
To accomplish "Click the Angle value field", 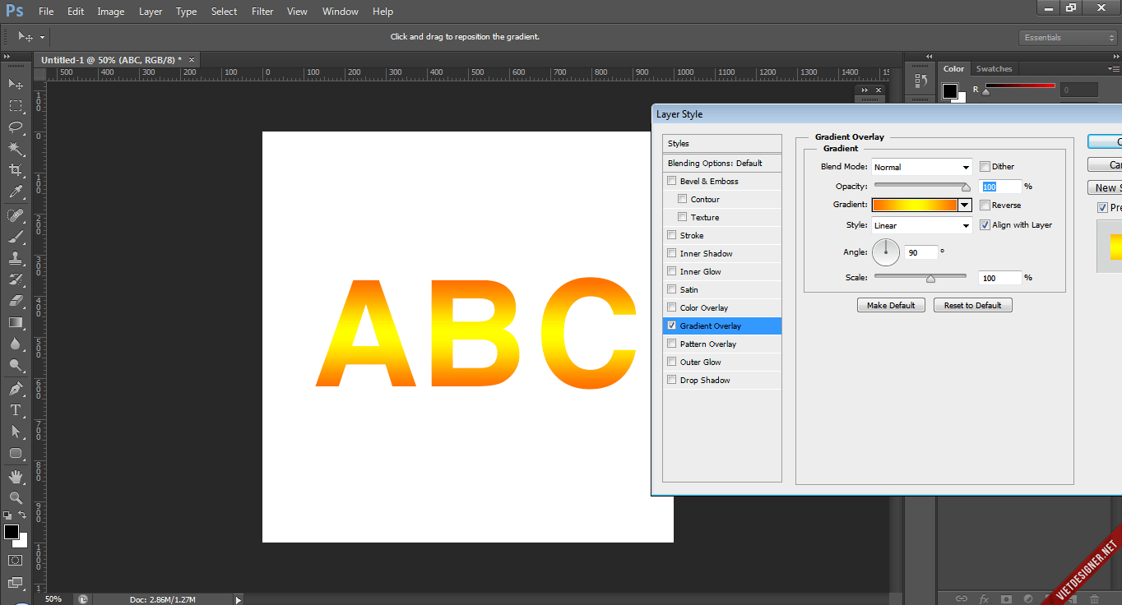I will click(x=921, y=252).
